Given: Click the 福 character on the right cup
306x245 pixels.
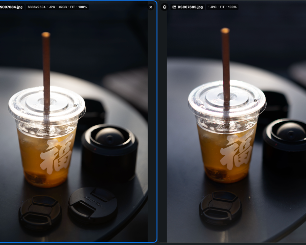Looking at the screenshot, I should pos(236,152).
